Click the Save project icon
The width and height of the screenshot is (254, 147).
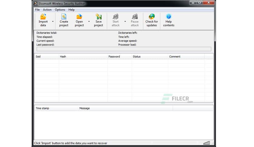pyautogui.click(x=98, y=17)
